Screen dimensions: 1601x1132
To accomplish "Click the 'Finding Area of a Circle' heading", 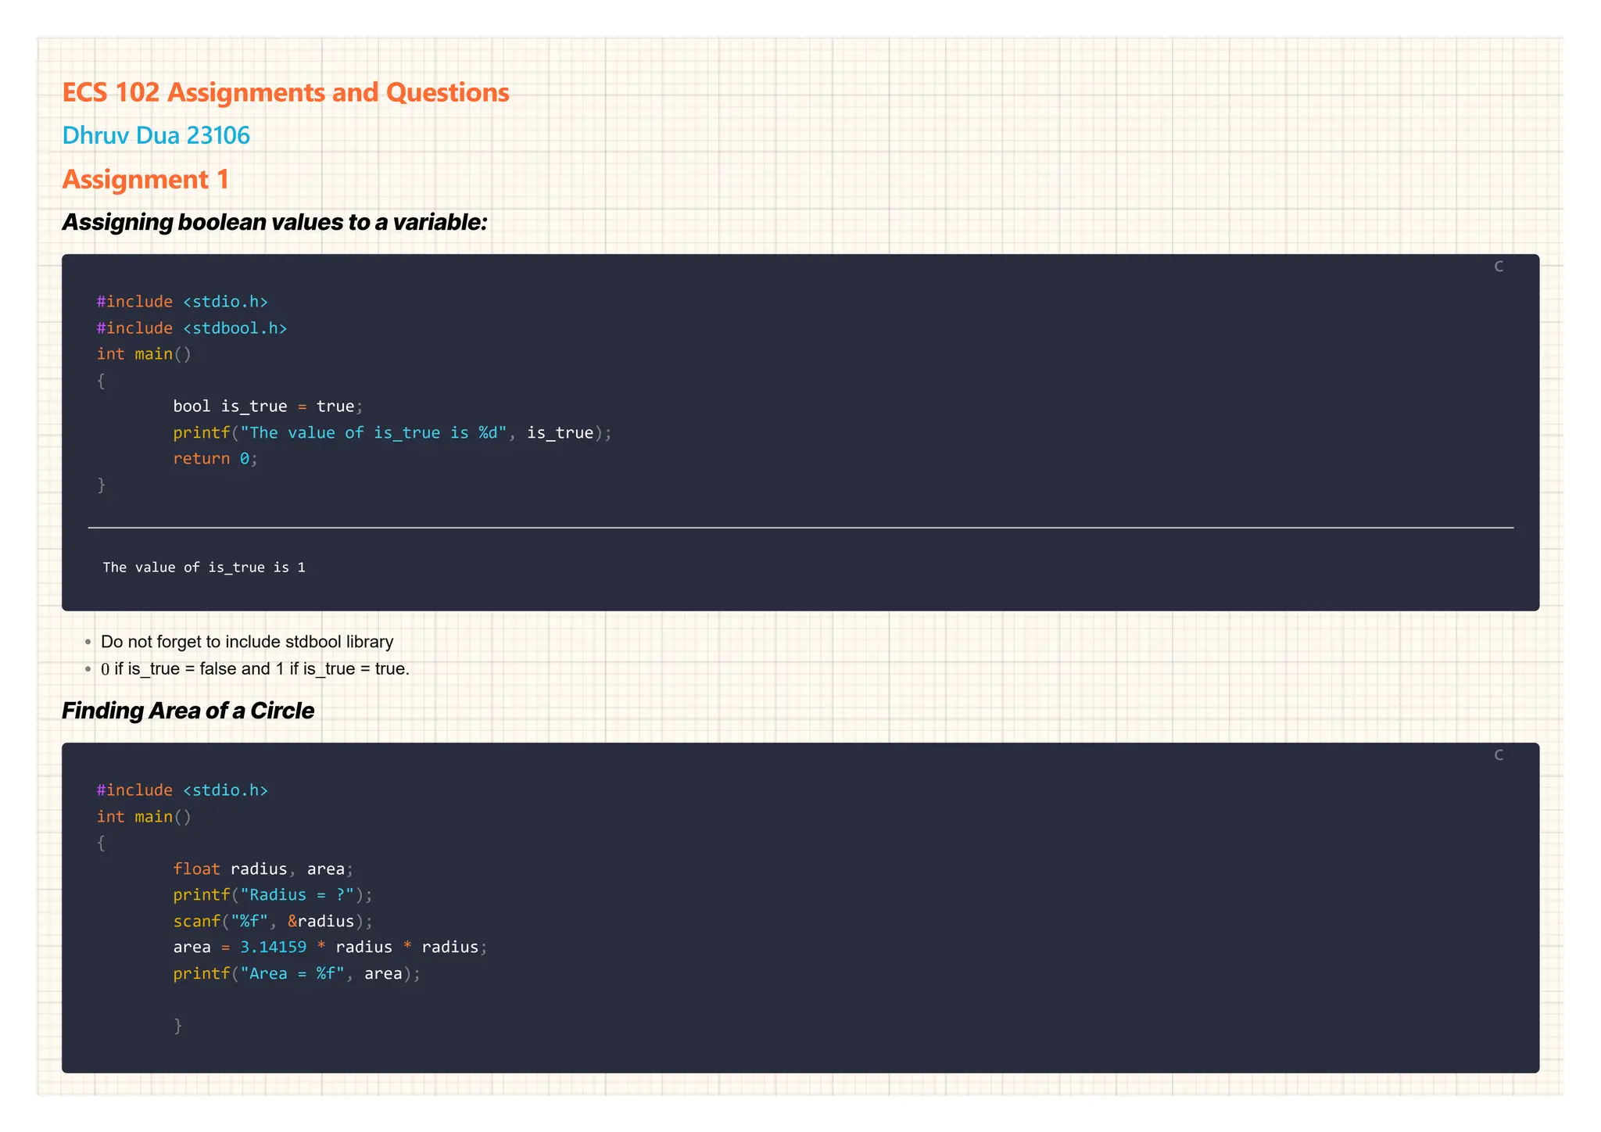I will (188, 711).
